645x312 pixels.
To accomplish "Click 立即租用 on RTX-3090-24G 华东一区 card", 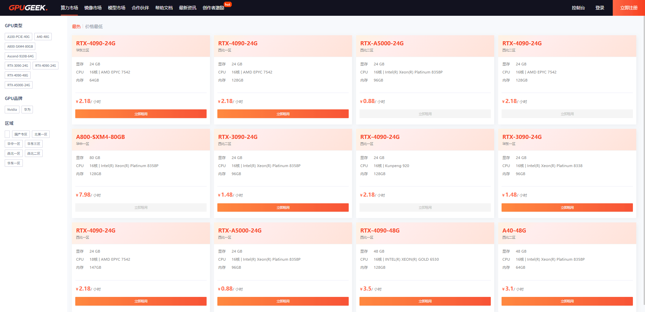I will [x=567, y=207].
